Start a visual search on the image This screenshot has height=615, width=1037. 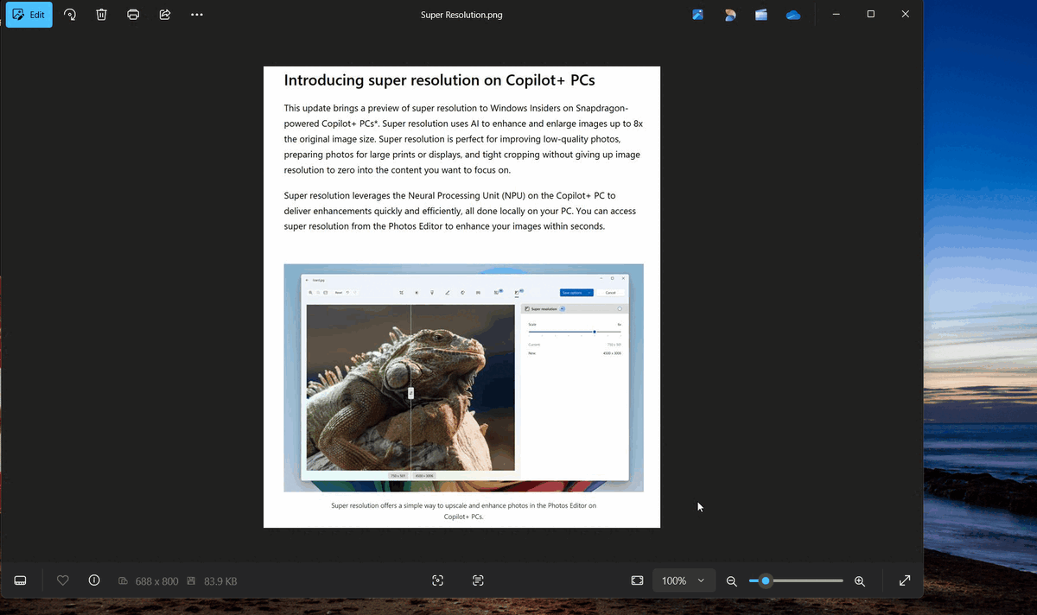(x=438, y=580)
